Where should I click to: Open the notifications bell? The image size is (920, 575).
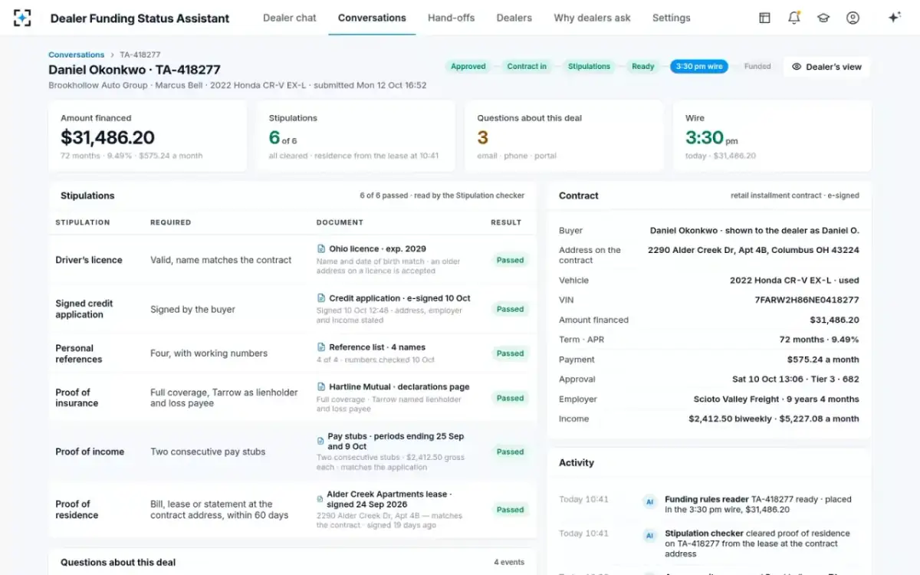point(794,18)
